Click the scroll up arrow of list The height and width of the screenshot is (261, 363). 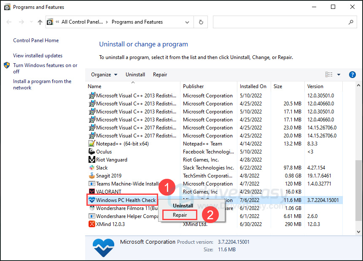point(358,86)
